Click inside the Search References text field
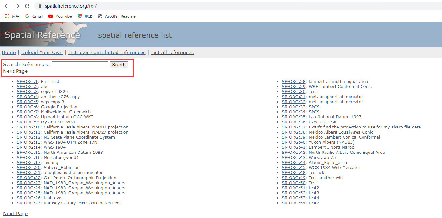Viewport: 442px width, 218px height. click(80, 65)
